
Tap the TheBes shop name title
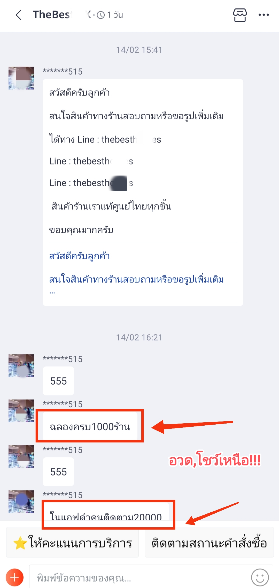[52, 15]
